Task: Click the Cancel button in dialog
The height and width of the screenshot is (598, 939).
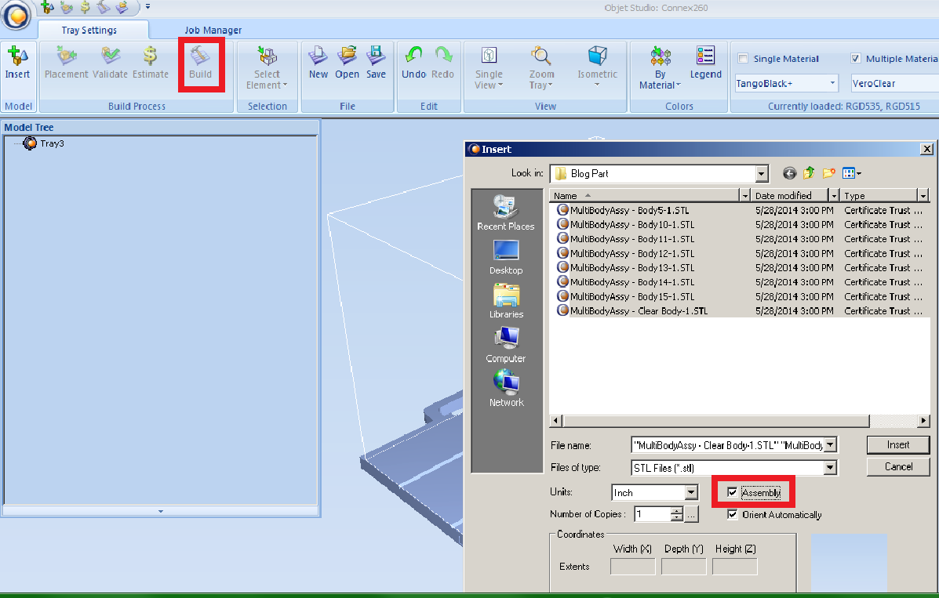Action: (x=898, y=466)
